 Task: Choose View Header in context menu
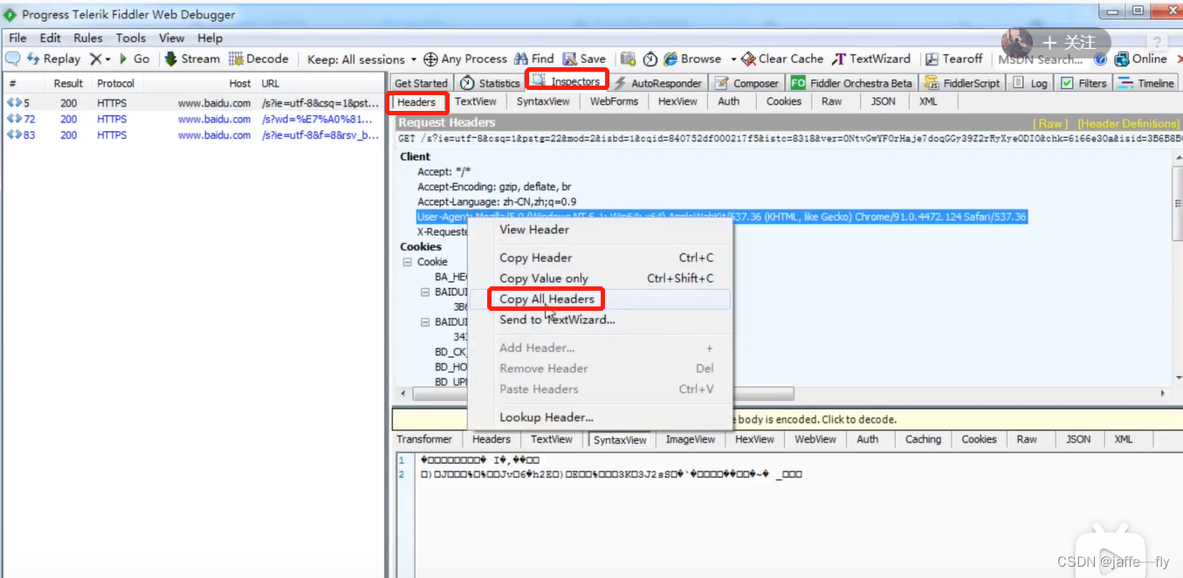(600, 230)
